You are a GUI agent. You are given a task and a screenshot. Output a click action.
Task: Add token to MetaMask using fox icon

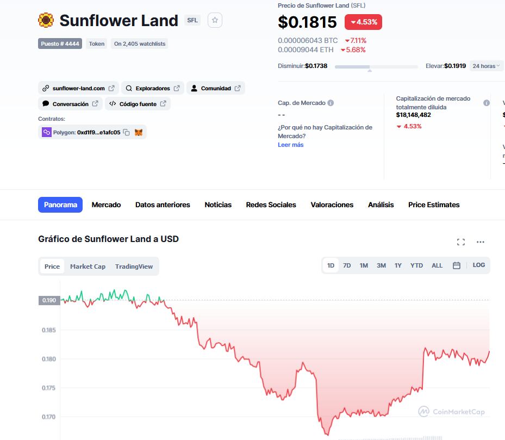click(x=139, y=132)
